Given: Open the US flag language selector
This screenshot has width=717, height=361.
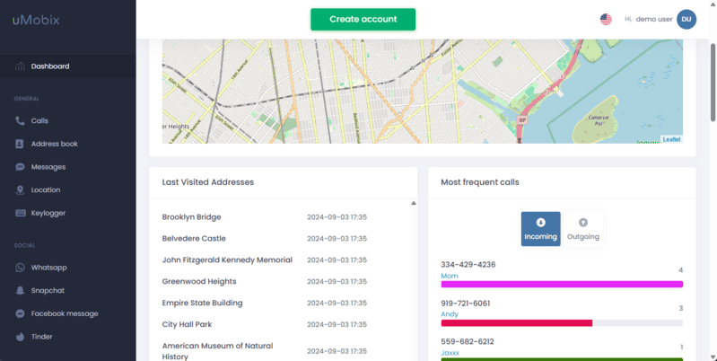Looking at the screenshot, I should (x=606, y=19).
